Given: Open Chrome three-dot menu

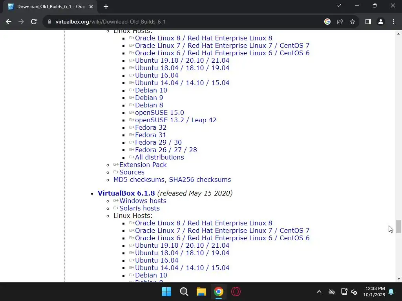Looking at the screenshot, I should (393, 22).
